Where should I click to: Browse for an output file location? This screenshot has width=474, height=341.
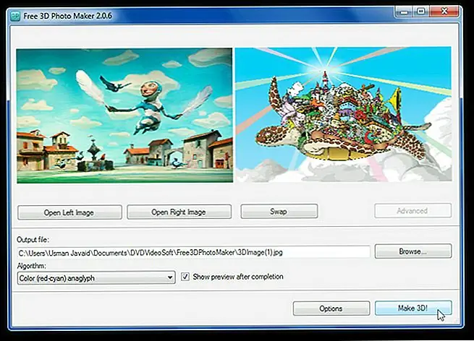pos(412,251)
